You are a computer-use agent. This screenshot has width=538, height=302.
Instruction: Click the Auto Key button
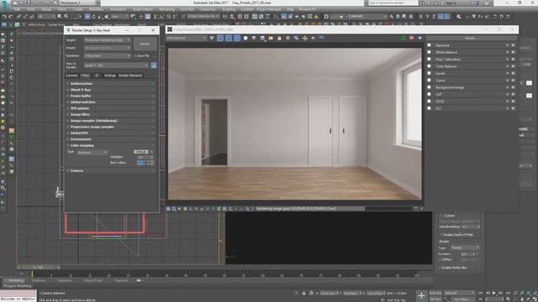(435, 293)
